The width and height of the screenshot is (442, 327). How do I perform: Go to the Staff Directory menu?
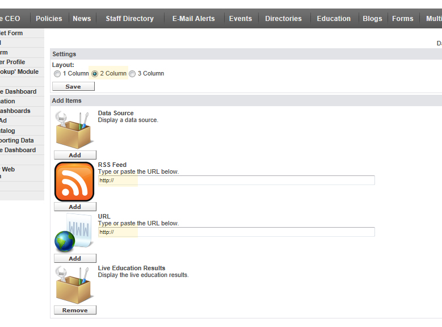pos(129,19)
